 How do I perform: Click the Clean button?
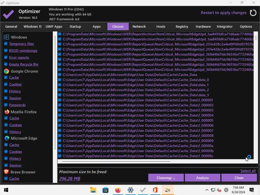click(x=239, y=178)
